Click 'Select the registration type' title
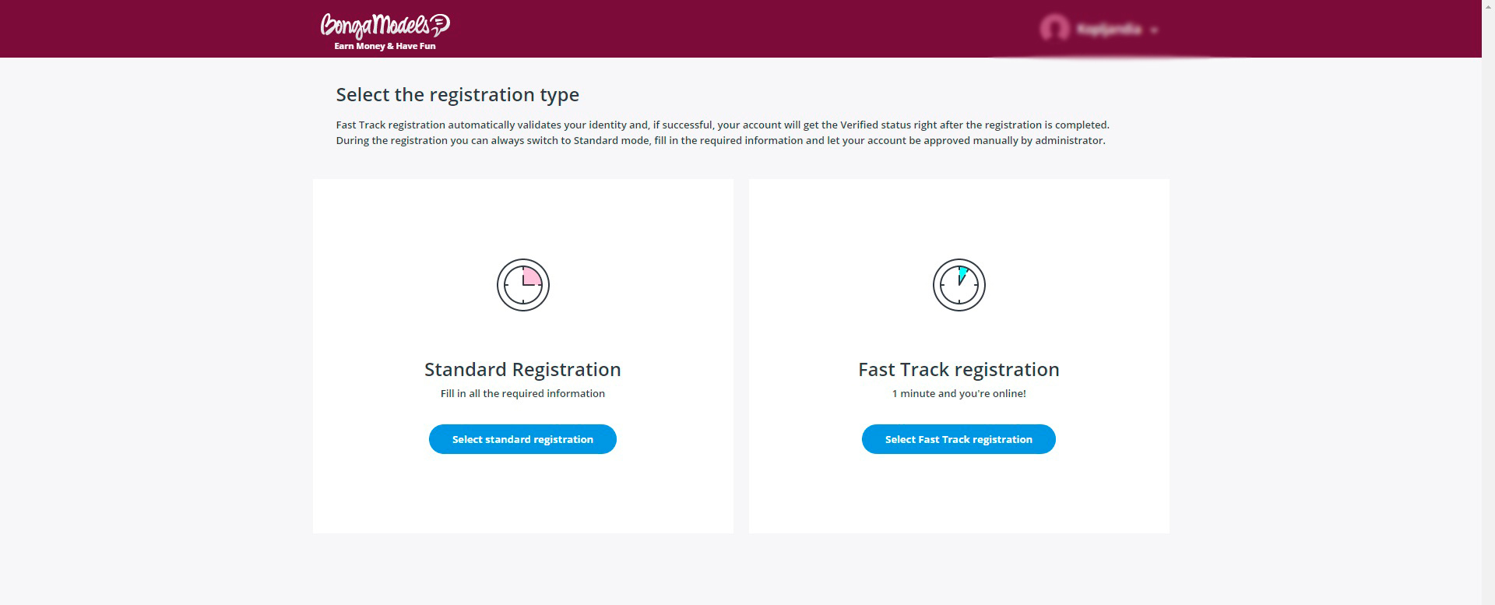 pyautogui.click(x=457, y=95)
